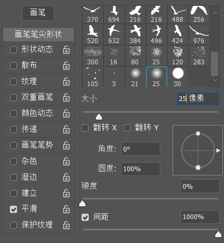Click the 角度 input field

coord(141,149)
